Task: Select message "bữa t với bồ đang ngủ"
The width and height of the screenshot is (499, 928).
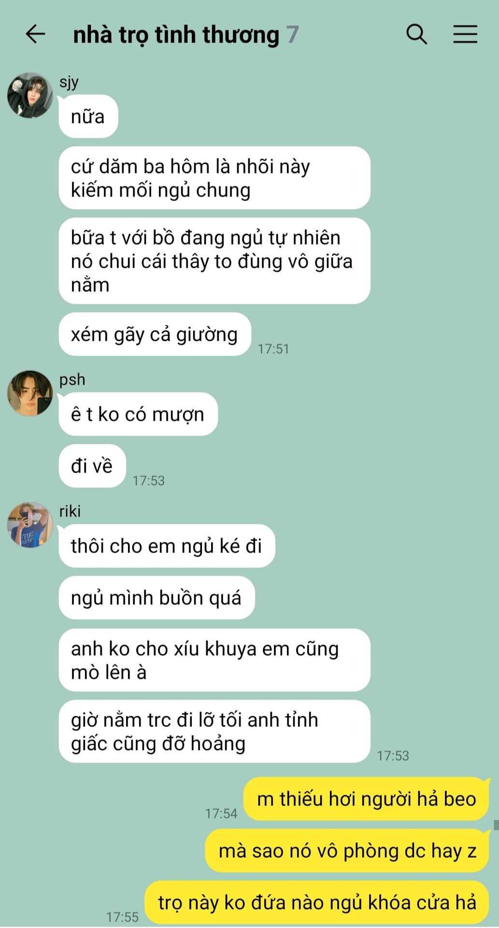Action: (214, 261)
